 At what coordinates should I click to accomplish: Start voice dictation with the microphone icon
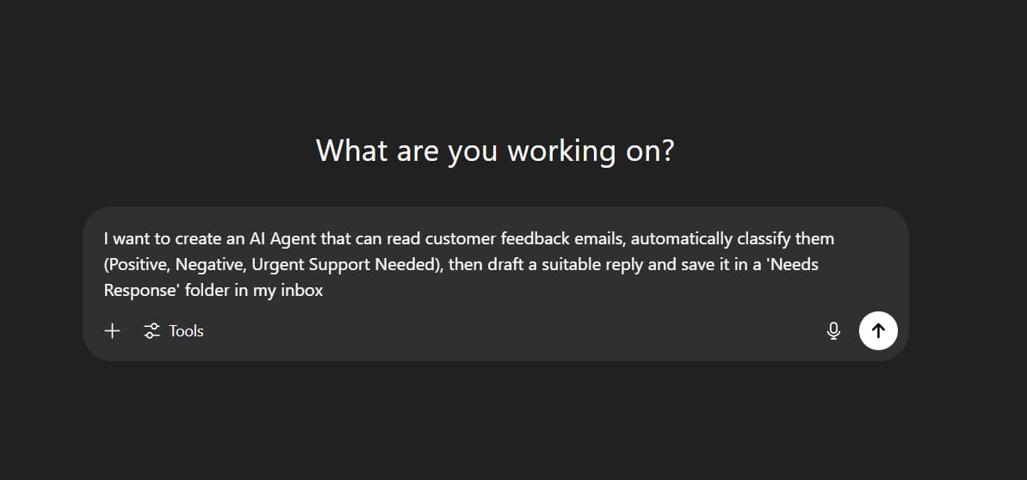(833, 330)
